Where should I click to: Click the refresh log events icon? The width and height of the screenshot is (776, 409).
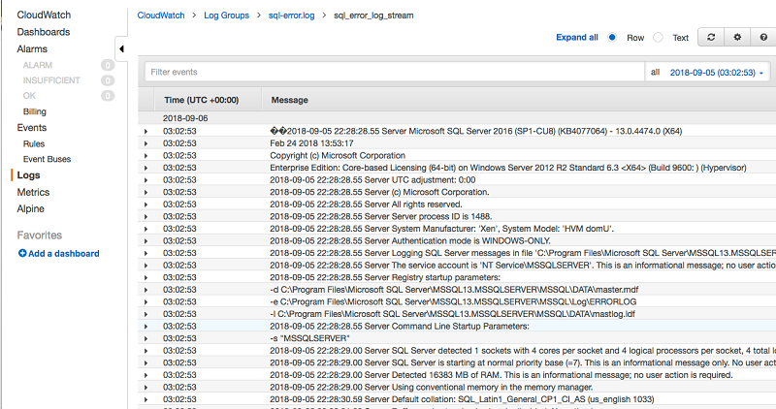point(711,37)
